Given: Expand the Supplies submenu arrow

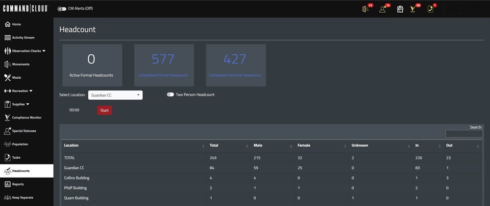Looking at the screenshot, I should (28, 104).
